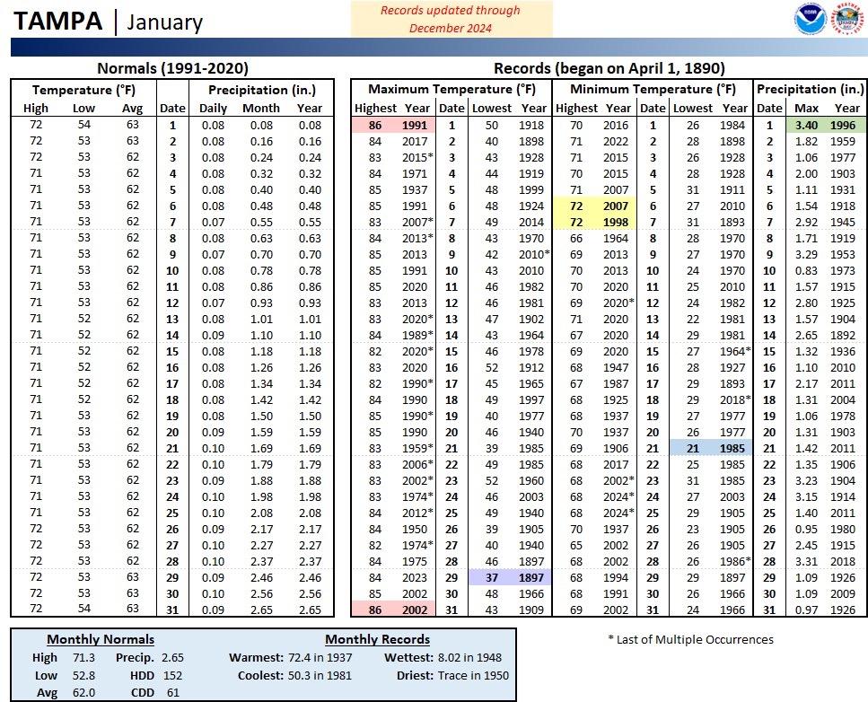
Task: Click the 'Last of Multiple Occurrences' footnote
Action: pyautogui.click(x=690, y=639)
